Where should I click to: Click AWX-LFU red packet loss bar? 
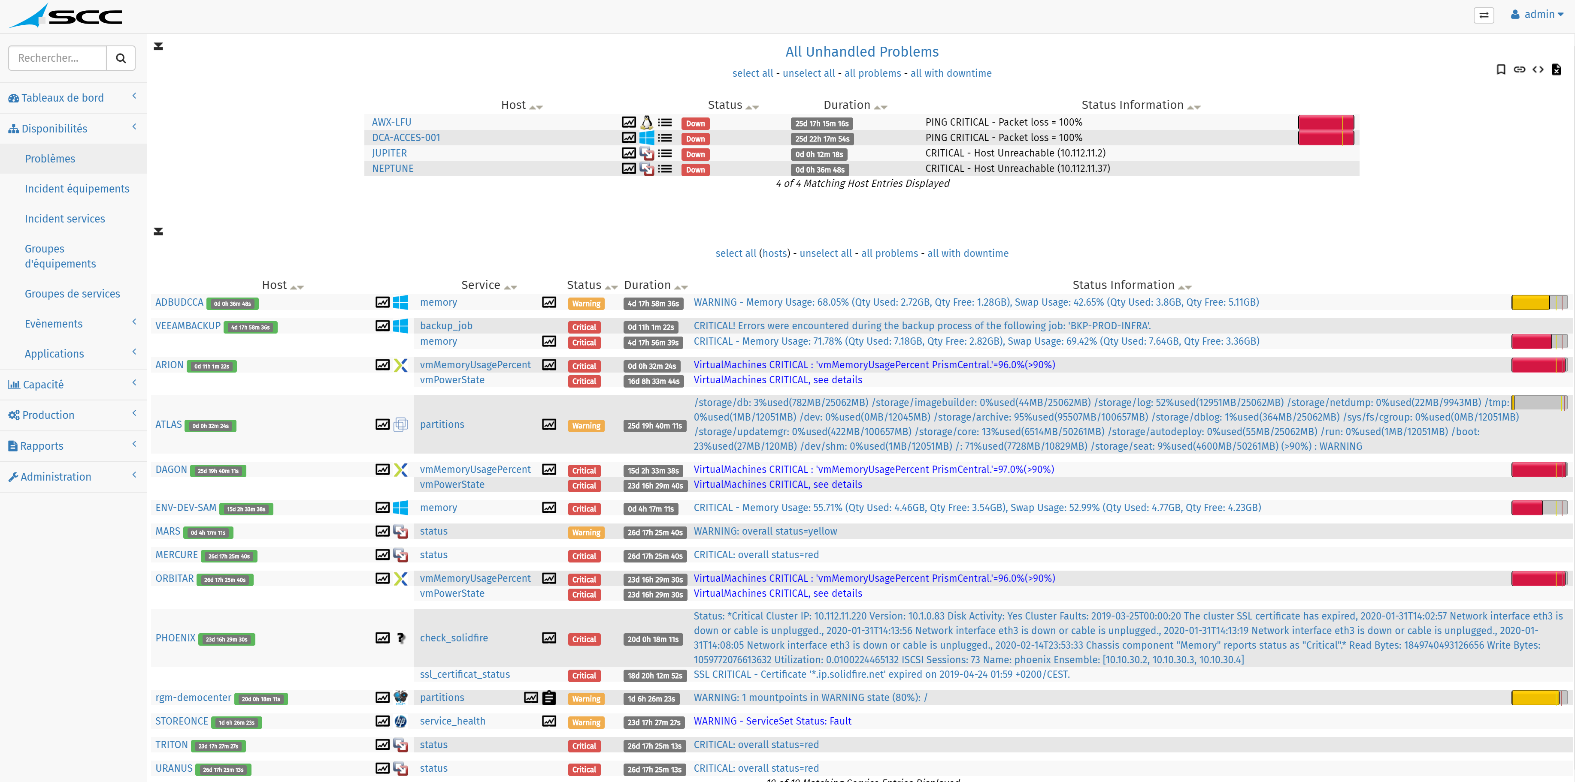point(1326,122)
